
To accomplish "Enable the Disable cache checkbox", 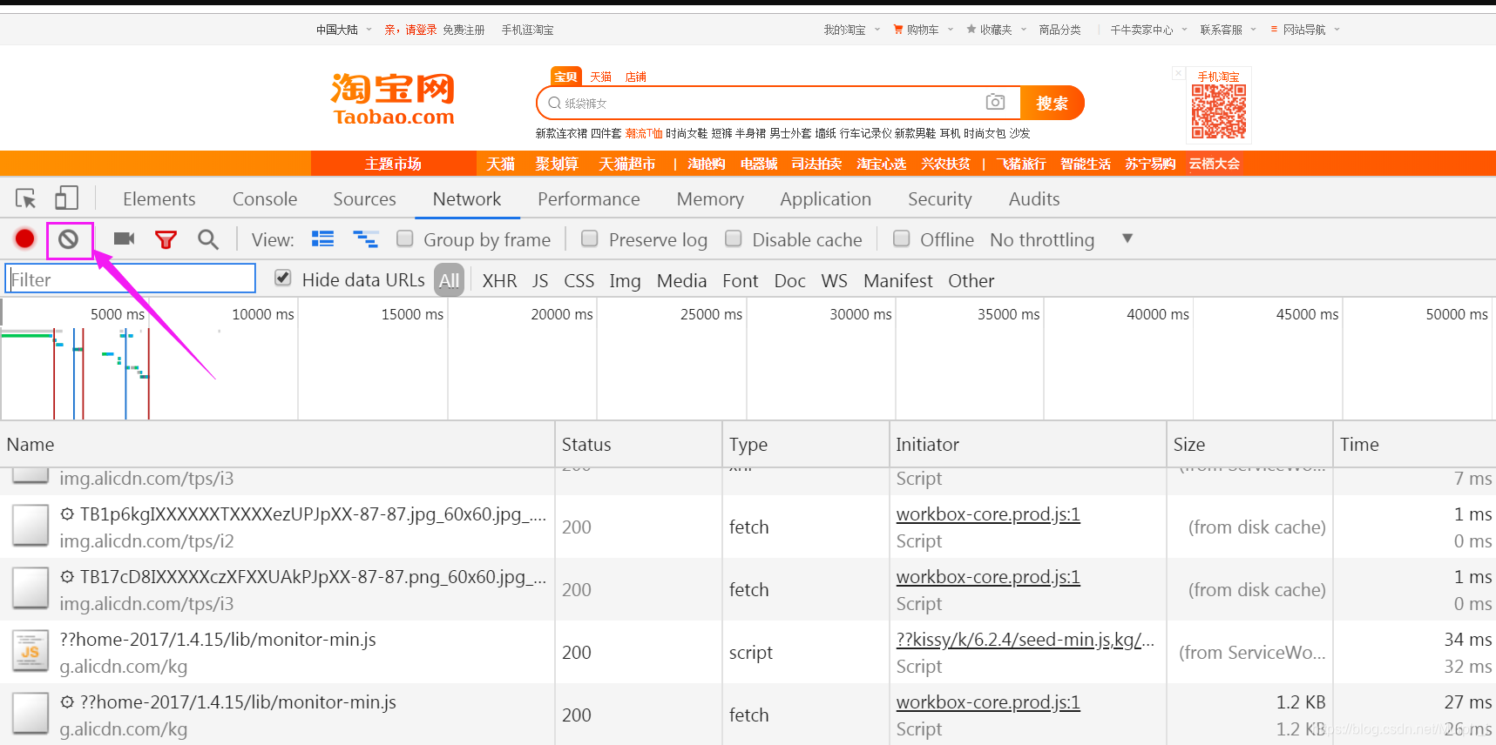I will pos(734,238).
